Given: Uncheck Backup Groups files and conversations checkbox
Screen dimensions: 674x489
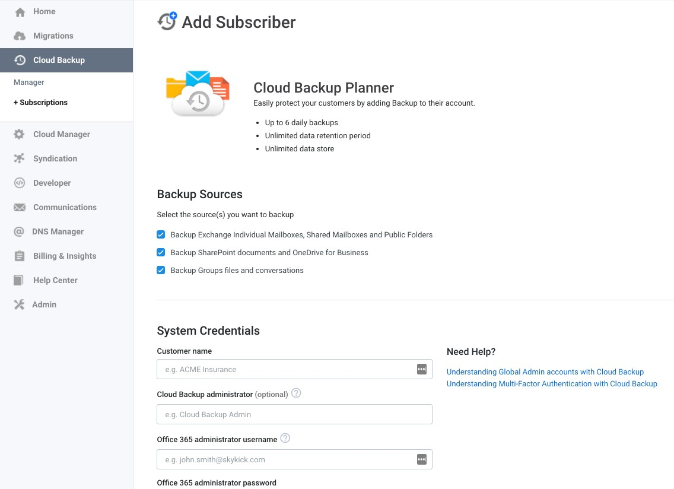Looking at the screenshot, I should (x=161, y=270).
